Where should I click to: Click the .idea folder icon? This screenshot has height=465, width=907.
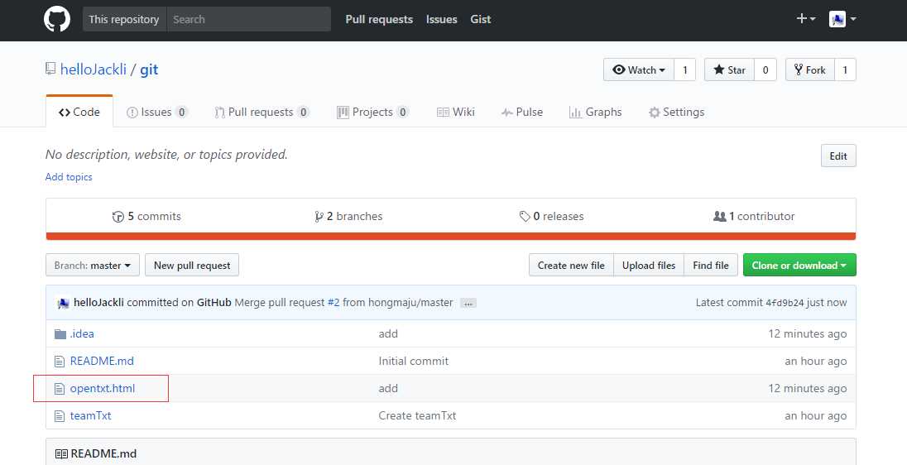60,334
